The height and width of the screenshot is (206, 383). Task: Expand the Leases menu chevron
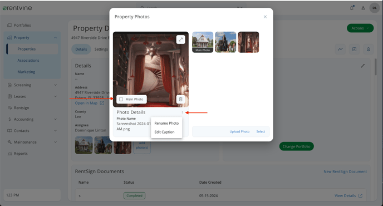tap(56, 96)
